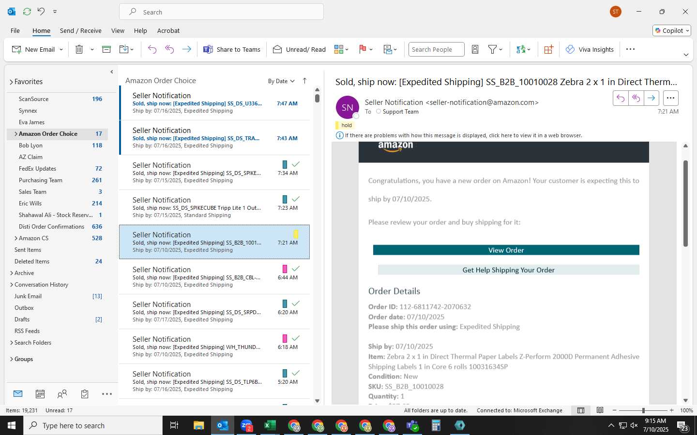
Task: Click the Search People input field
Action: 436,49
